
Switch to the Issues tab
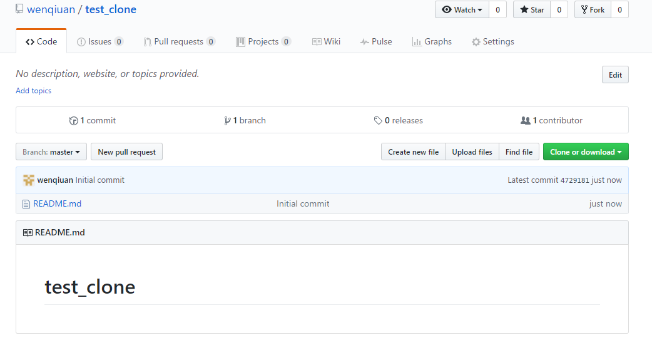click(99, 42)
